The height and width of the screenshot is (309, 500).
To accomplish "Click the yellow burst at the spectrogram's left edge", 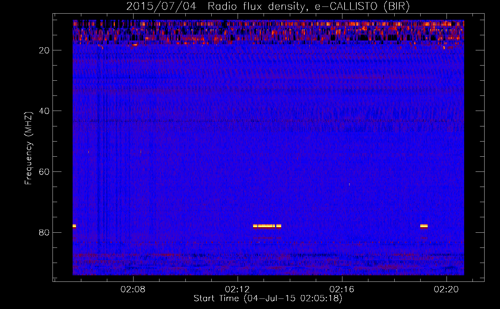I will coord(74,226).
